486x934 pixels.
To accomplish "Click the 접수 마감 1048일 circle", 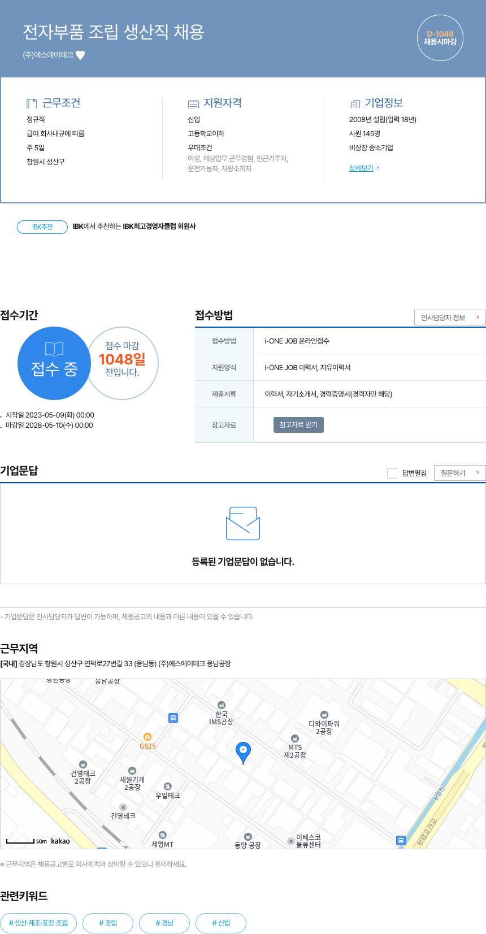I will click(x=122, y=363).
